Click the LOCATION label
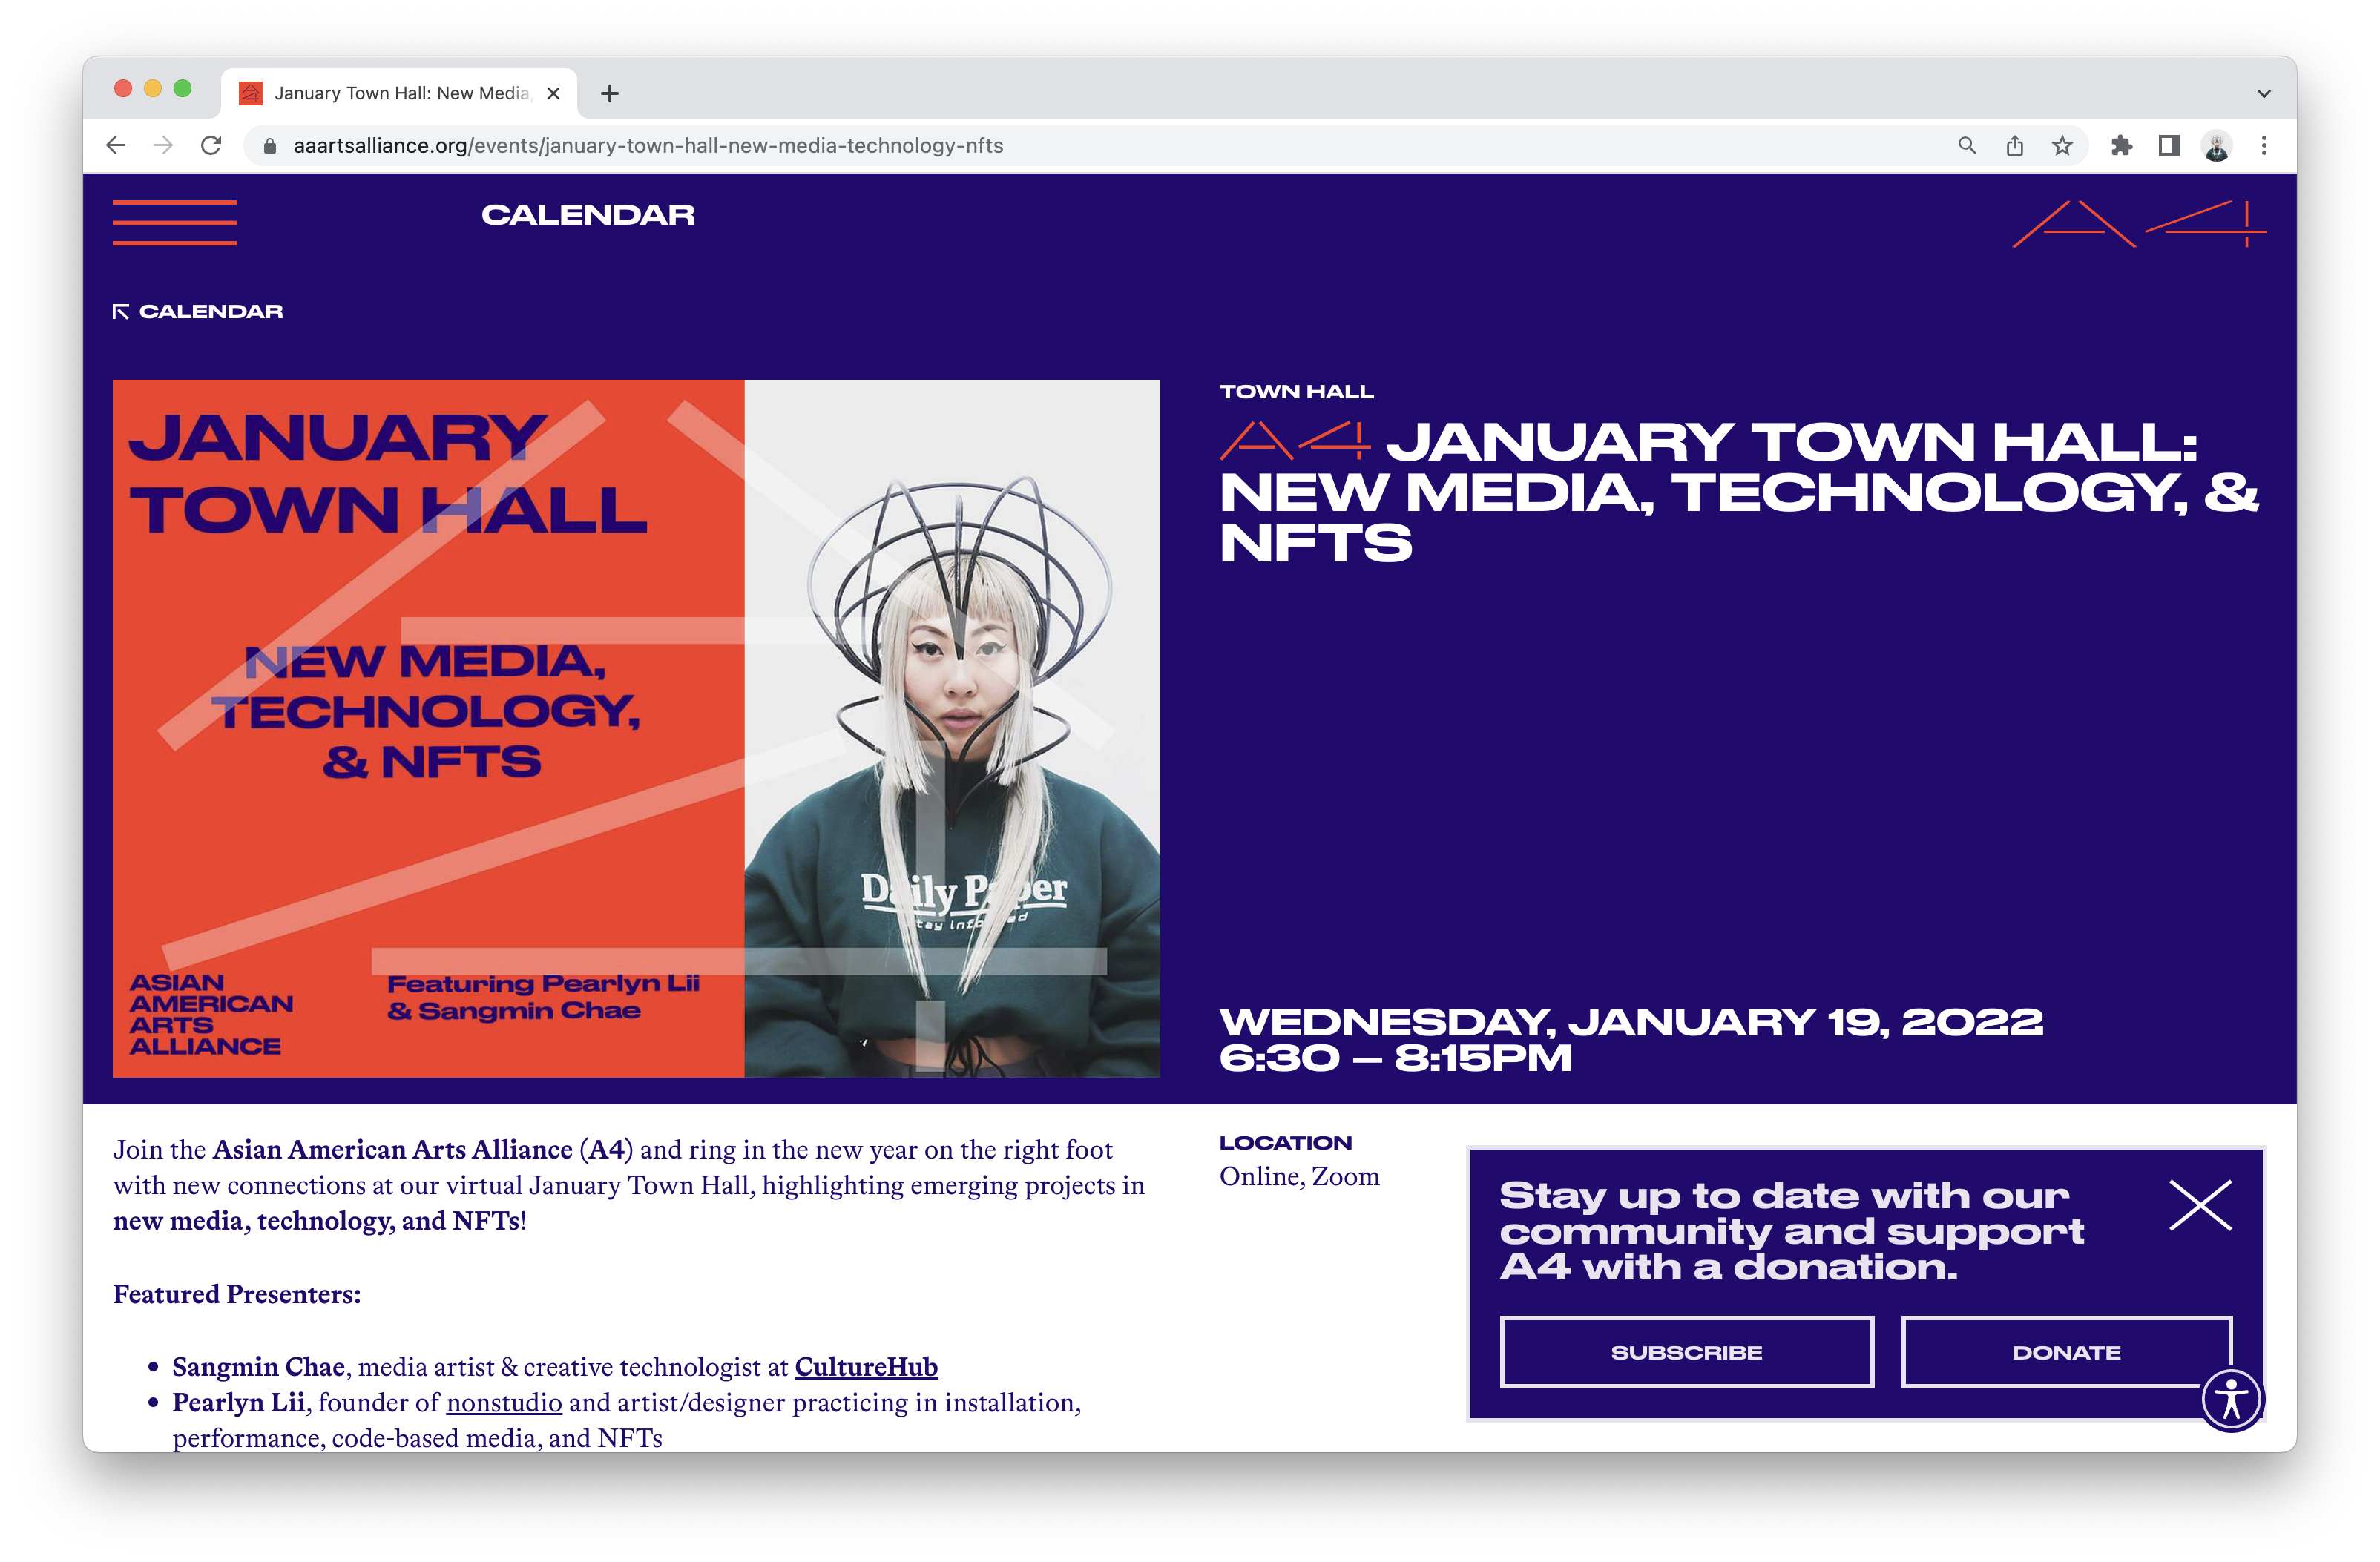2380x1562 pixels. click(1285, 1143)
